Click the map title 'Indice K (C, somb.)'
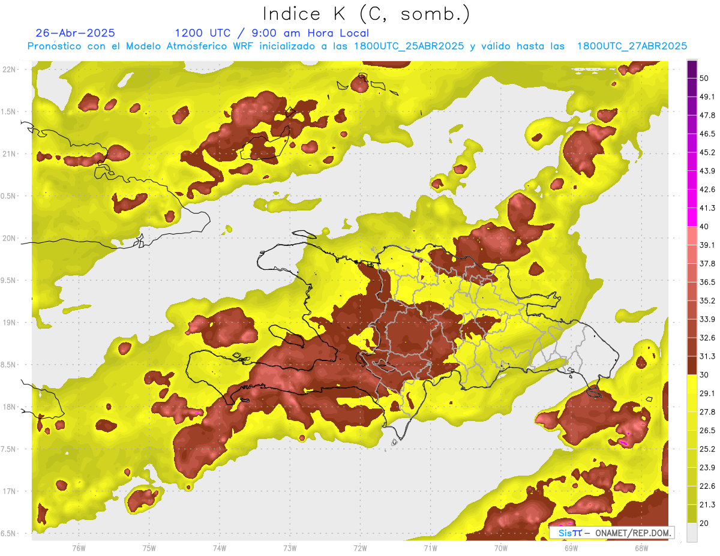Screen dimensions: 720x556 [367, 14]
